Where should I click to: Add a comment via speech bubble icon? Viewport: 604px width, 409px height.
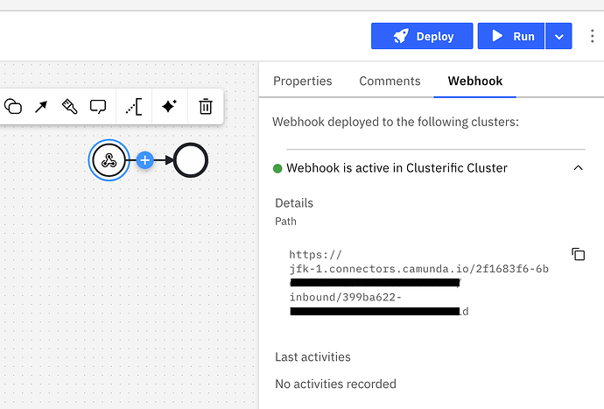[98, 107]
